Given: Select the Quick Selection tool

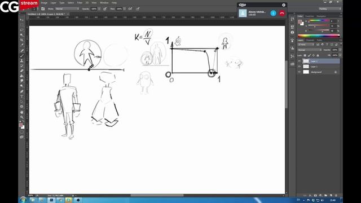Looking at the screenshot, I should click(21, 35).
